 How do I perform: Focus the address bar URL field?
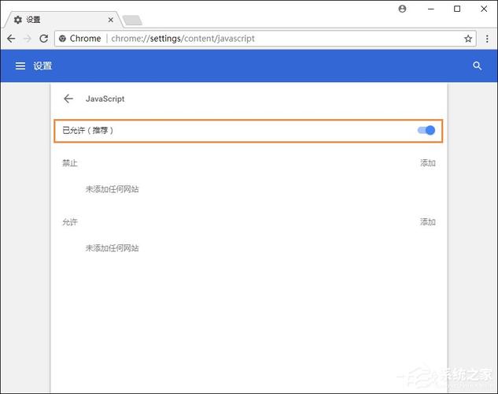pyautogui.click(x=264, y=39)
